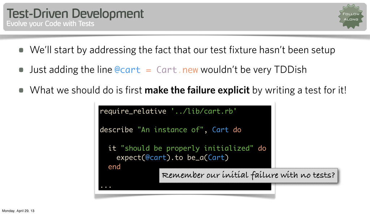Viewport: 370px width, 214px height.
Task: Click the @cart code in the bullet text
Action: tap(128, 70)
